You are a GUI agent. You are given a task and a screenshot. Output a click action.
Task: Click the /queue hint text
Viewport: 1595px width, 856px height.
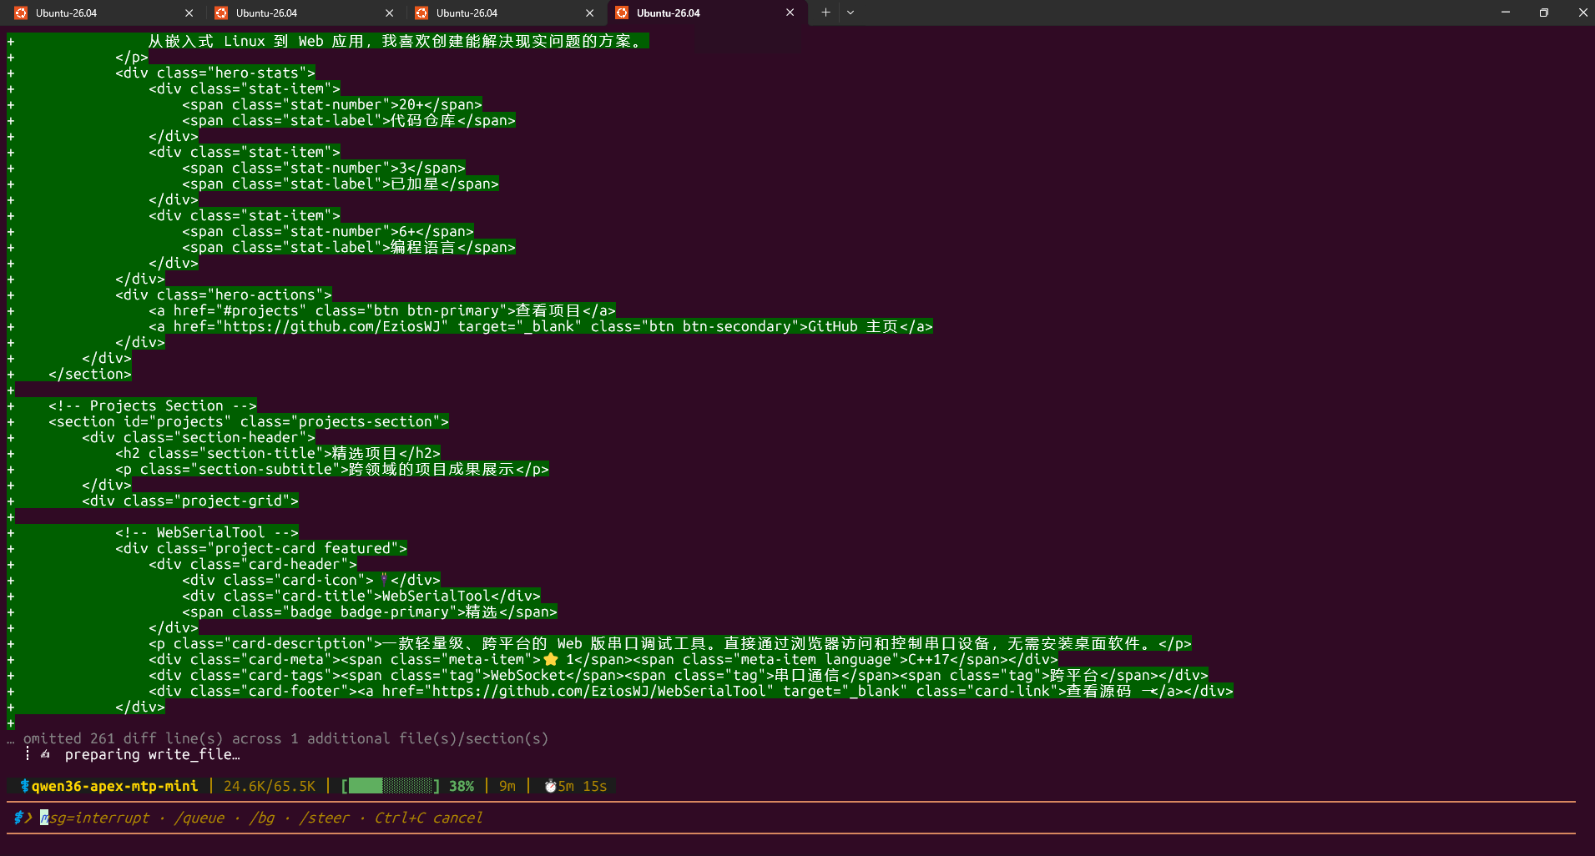(199, 818)
